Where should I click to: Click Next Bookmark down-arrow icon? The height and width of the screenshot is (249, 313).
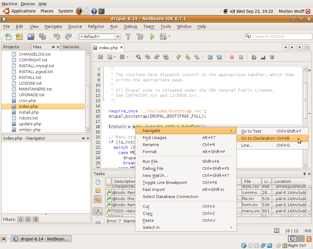click(188, 57)
